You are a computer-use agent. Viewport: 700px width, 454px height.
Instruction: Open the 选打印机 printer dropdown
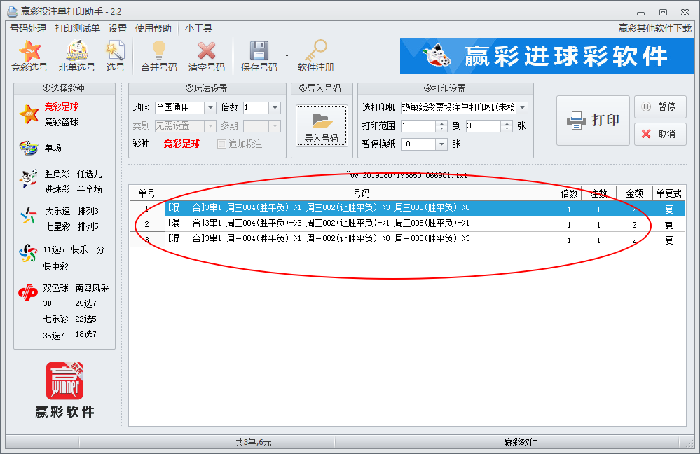coord(522,107)
